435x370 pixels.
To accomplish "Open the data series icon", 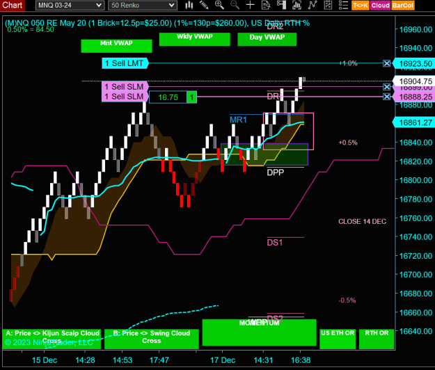I will (296, 5).
